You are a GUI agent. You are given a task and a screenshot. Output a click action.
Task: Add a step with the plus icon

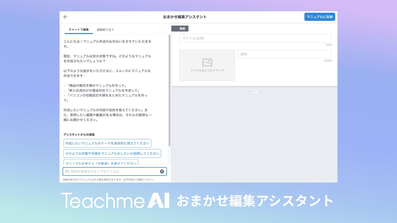(256, 91)
